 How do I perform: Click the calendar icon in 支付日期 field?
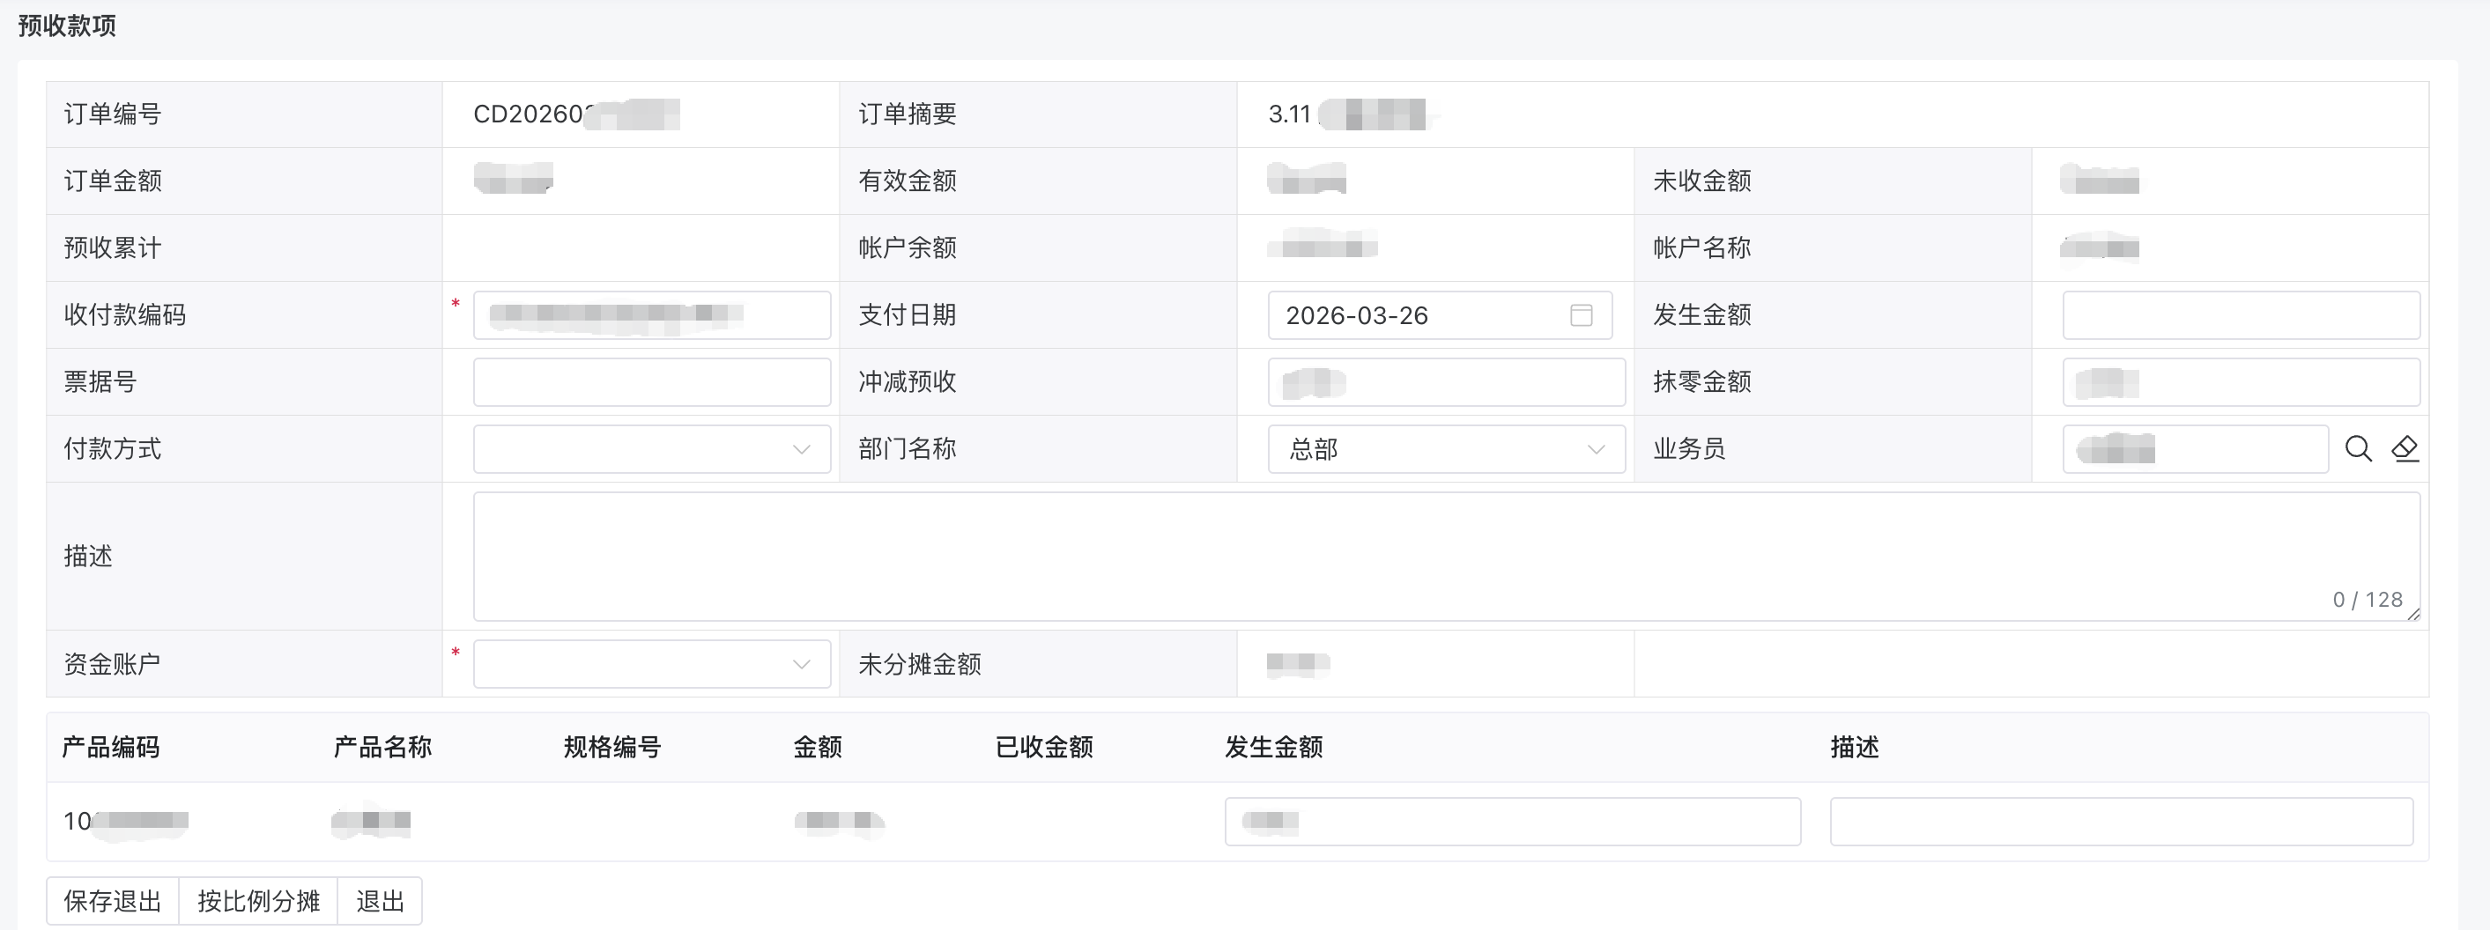pos(1581,314)
